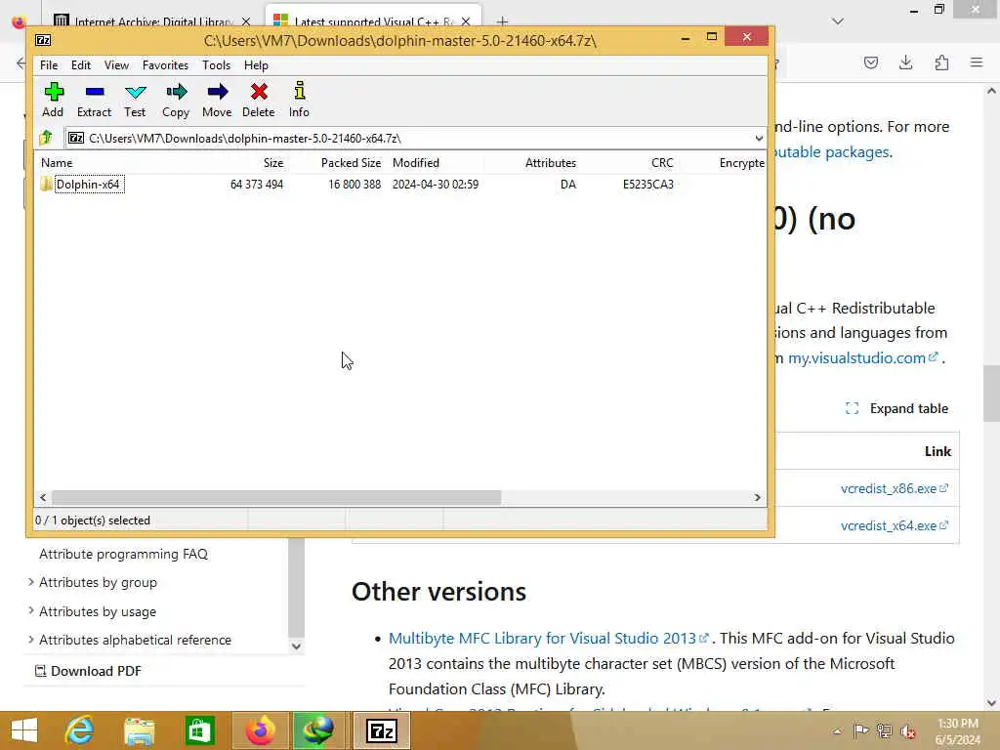Screen dimensions: 1000x750
Task: Click the Action Center flag icon
Action: click(860, 730)
